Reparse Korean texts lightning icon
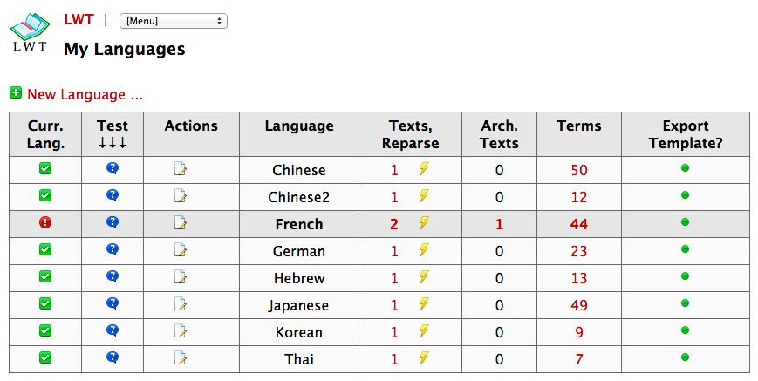 click(x=424, y=331)
